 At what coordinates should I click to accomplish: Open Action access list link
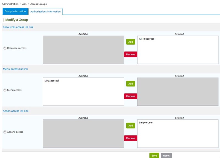(x=16, y=111)
